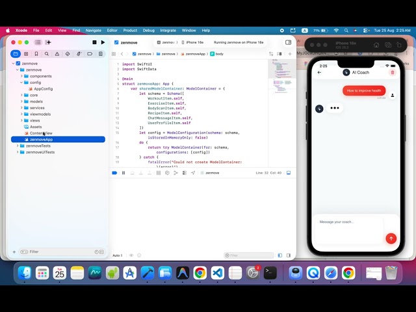416x312 pixels.
Task: Click zenmoveApp in the jump bar
Action: point(193,54)
